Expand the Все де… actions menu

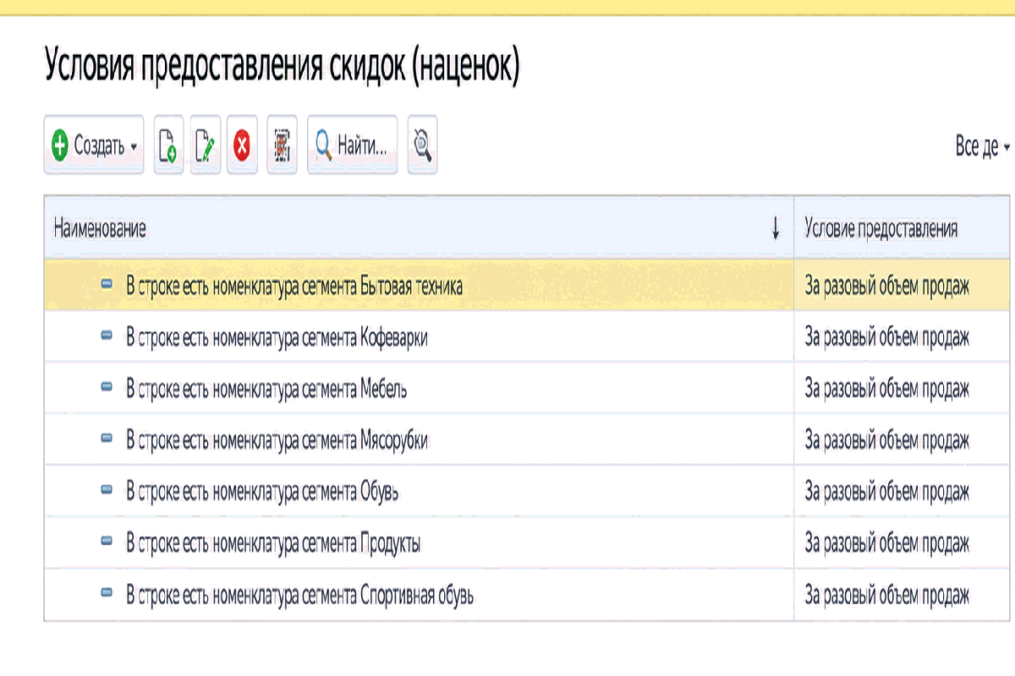coord(983,147)
